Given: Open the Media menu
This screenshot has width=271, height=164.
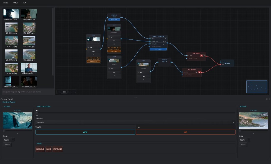Looking at the screenshot, I should (6, 3).
